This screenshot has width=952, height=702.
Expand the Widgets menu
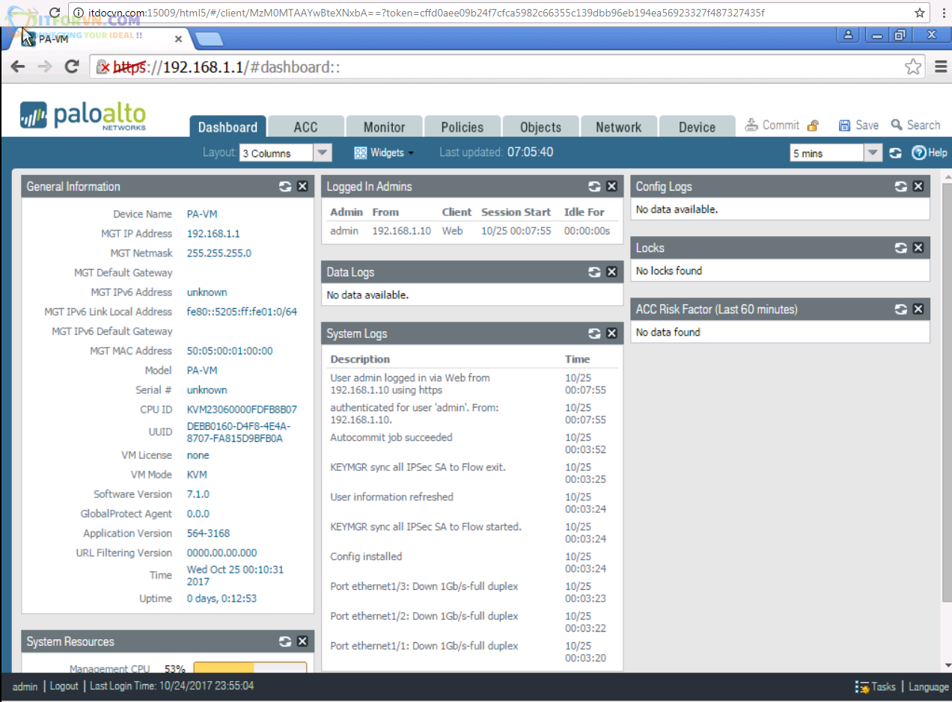383,153
